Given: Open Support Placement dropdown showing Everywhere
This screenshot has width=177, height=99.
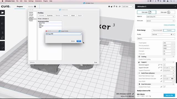Looking at the screenshot, I should tap(169, 70).
